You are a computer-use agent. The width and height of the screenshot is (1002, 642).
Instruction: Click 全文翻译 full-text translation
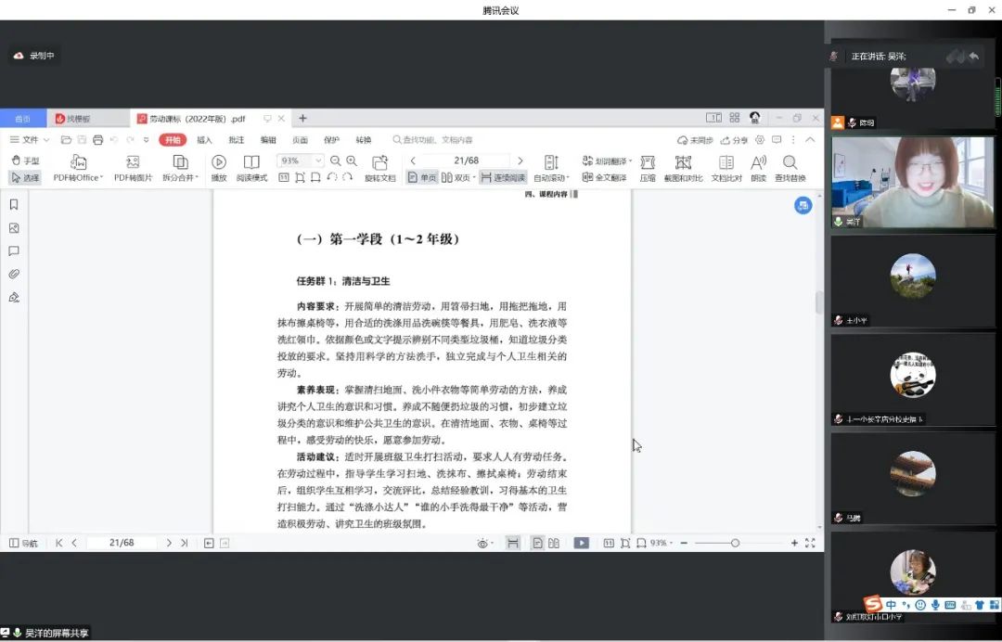[604, 177]
